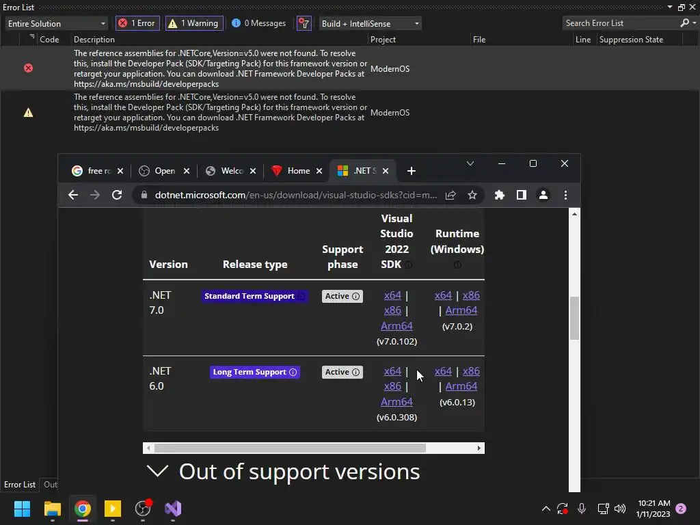
Task: Switch to the 'Open' browser tab
Action: pyautogui.click(x=159, y=171)
